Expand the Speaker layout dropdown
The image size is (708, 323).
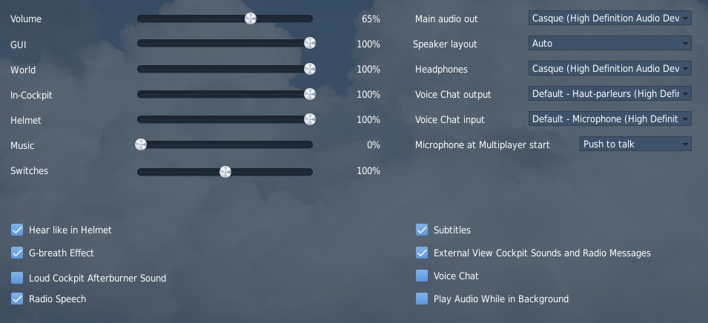click(609, 44)
